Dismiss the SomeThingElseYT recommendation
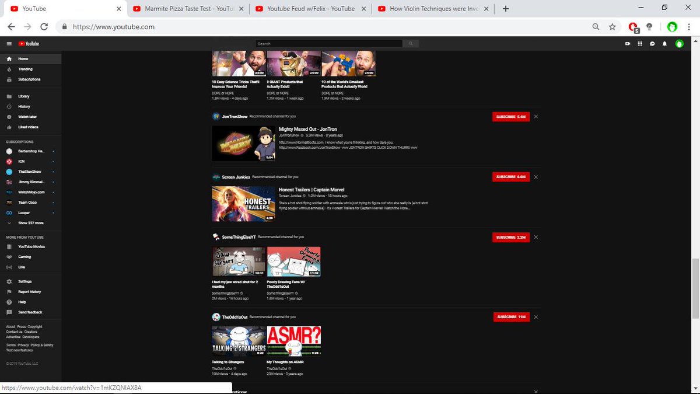Screen dimensions: 700x394 [536, 237]
